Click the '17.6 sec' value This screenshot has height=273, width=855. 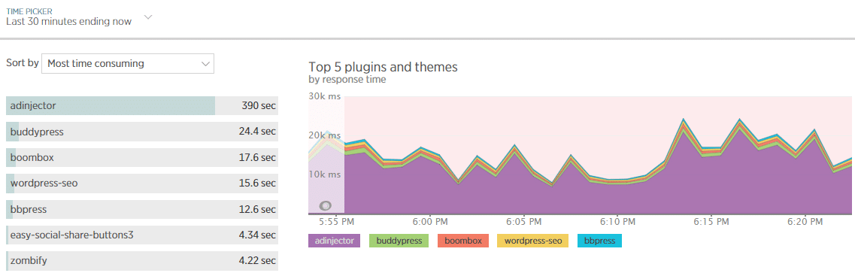point(257,157)
